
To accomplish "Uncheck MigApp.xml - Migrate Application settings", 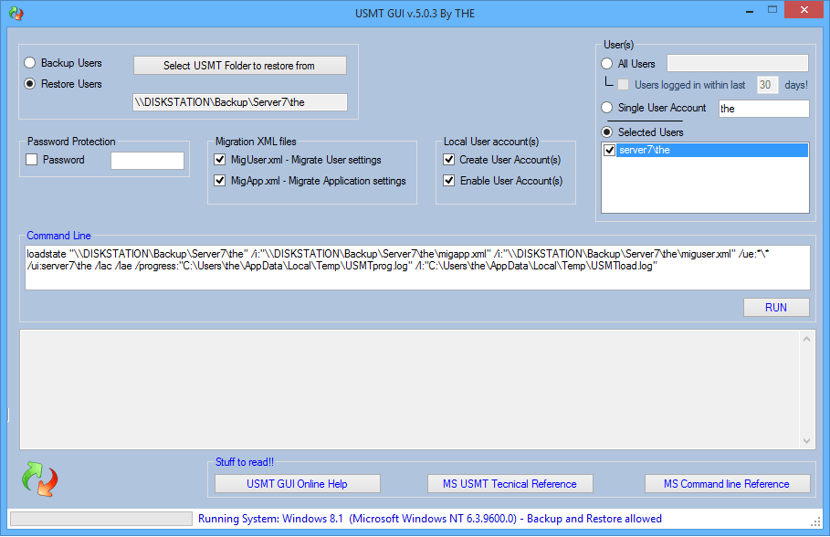I will point(220,181).
